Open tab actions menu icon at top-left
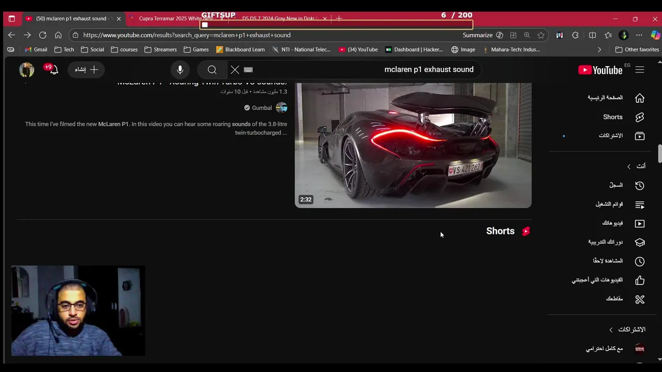This screenshot has height=372, width=662. (x=11, y=19)
